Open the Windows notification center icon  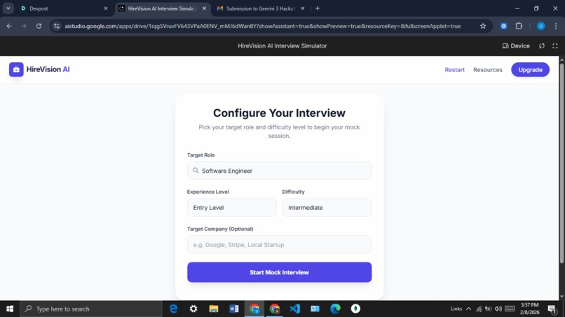[552, 309]
